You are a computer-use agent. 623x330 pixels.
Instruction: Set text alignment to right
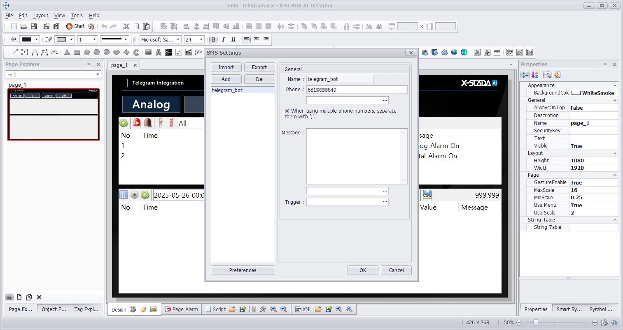266,39
